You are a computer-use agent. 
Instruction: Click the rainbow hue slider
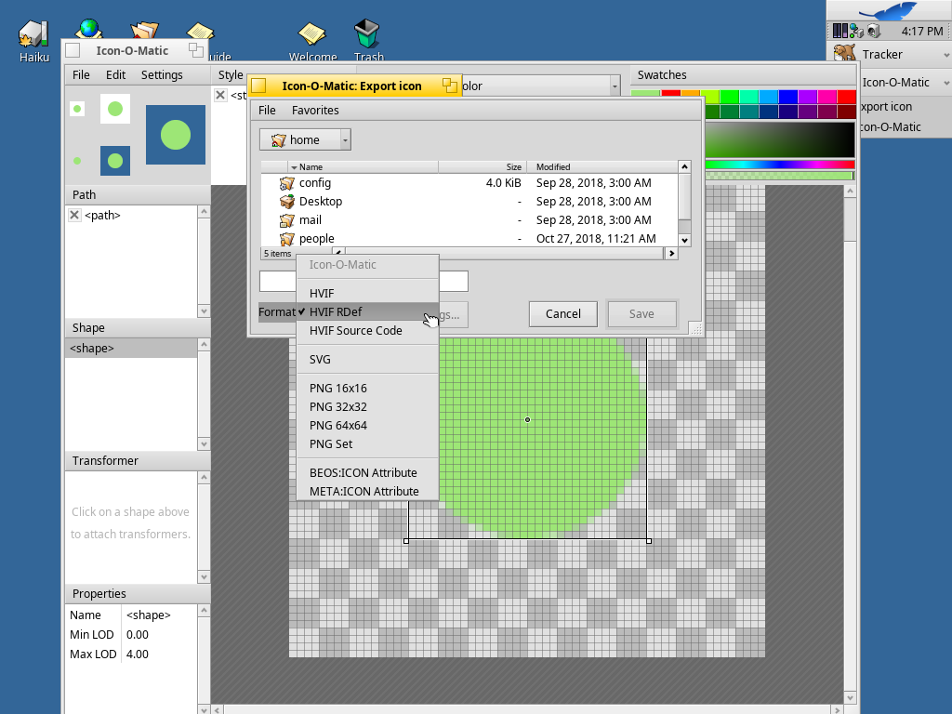780,165
